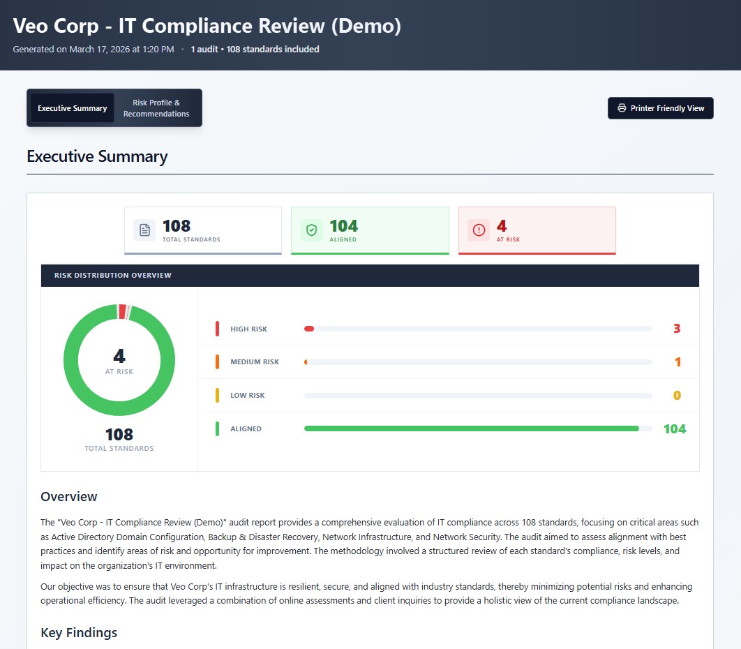Click the MEDIUM RISK label

(255, 362)
